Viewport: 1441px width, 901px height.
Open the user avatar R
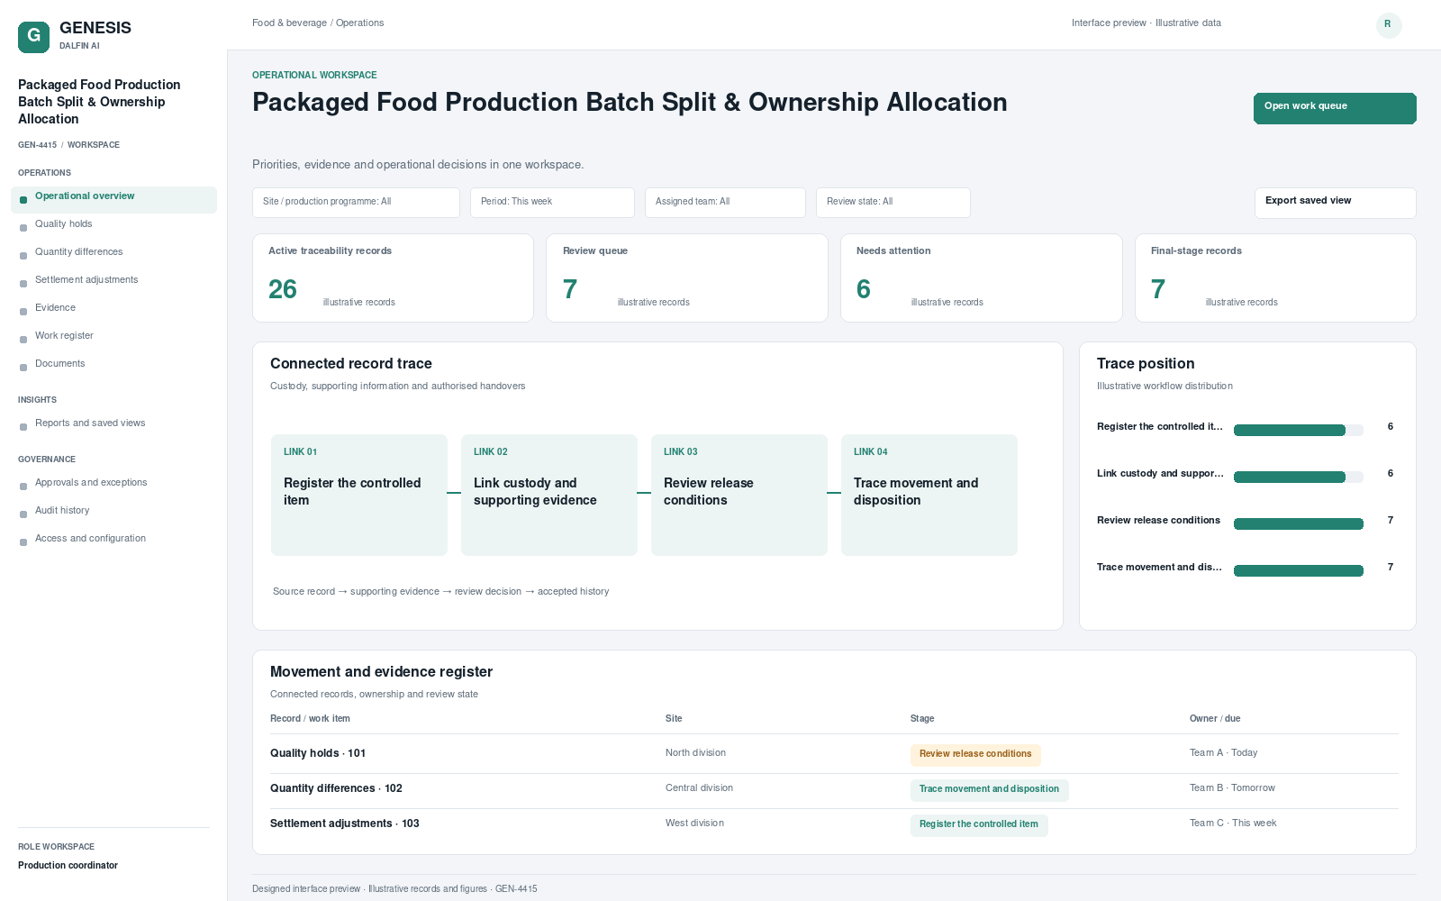click(x=1389, y=25)
